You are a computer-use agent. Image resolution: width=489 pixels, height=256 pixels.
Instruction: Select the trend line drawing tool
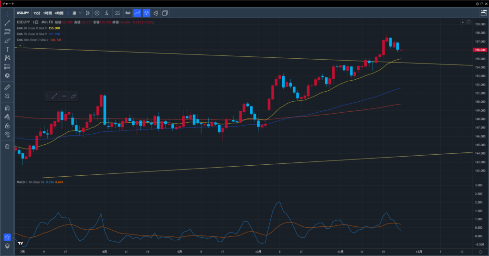7,23
